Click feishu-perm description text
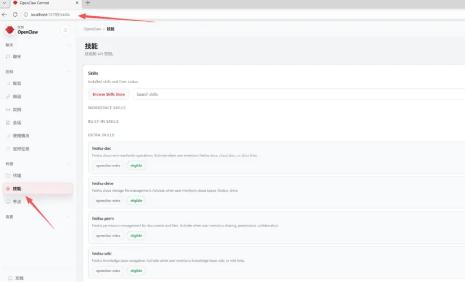 [x=185, y=225]
